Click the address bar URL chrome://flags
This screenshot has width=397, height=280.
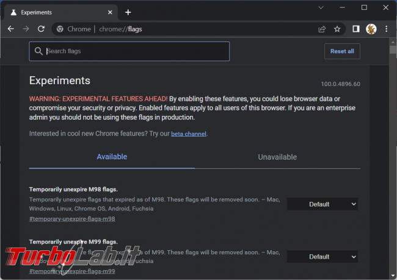coord(120,29)
